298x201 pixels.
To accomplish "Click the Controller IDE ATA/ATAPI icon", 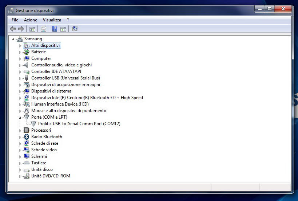I will coord(27,71).
